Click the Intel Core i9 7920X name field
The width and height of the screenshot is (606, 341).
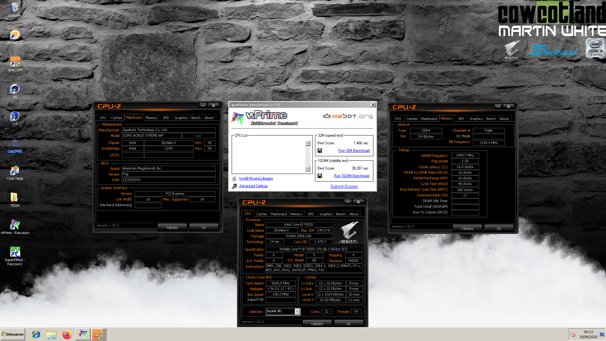(299, 224)
